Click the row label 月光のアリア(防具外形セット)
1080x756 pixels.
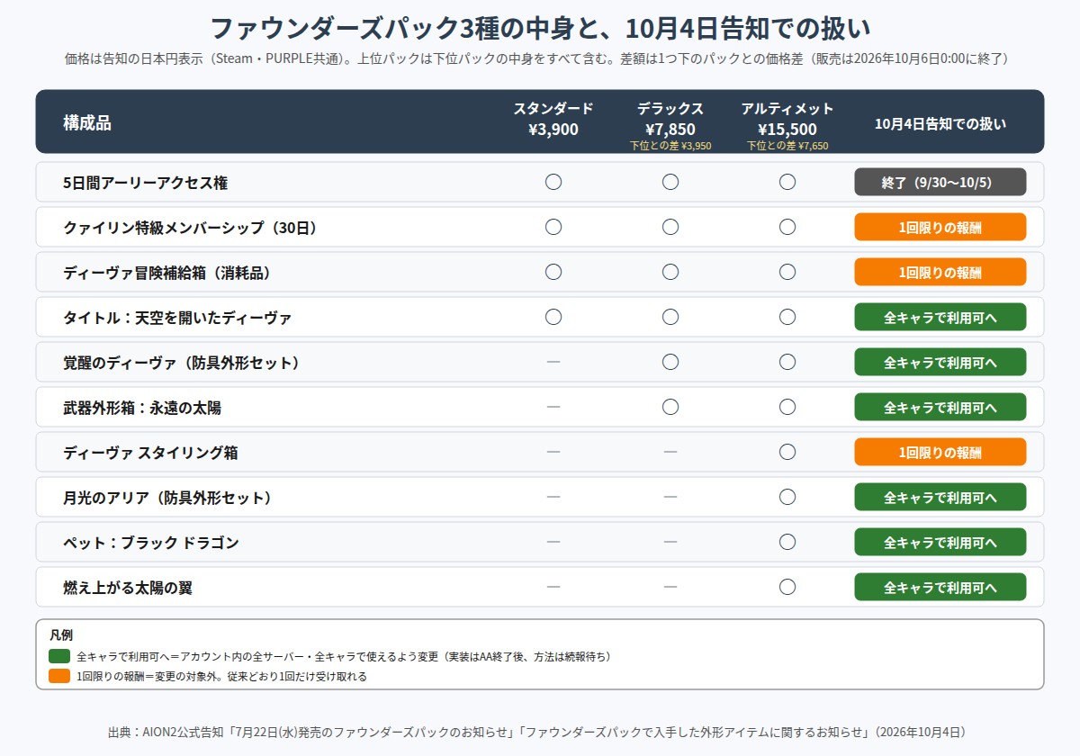click(x=167, y=498)
